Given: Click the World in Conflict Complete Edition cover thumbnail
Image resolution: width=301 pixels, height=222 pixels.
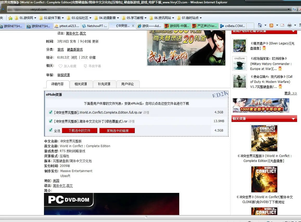Looking at the screenshot, I should click(x=264, y=138).
